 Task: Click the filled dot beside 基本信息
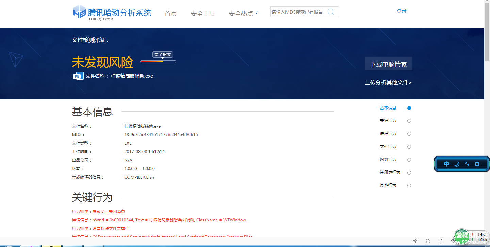409,108
